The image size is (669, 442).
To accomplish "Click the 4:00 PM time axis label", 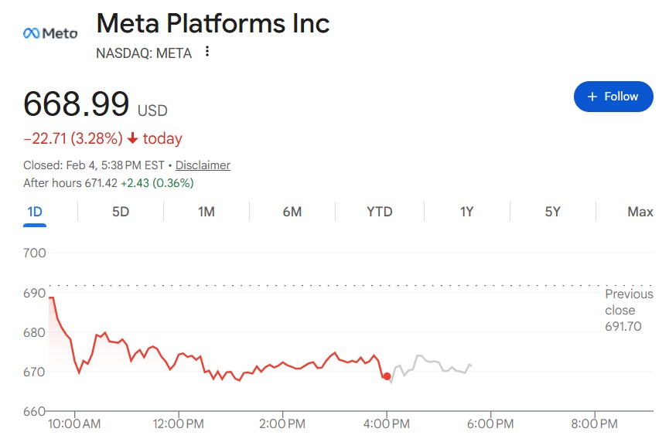I will coord(387,423).
